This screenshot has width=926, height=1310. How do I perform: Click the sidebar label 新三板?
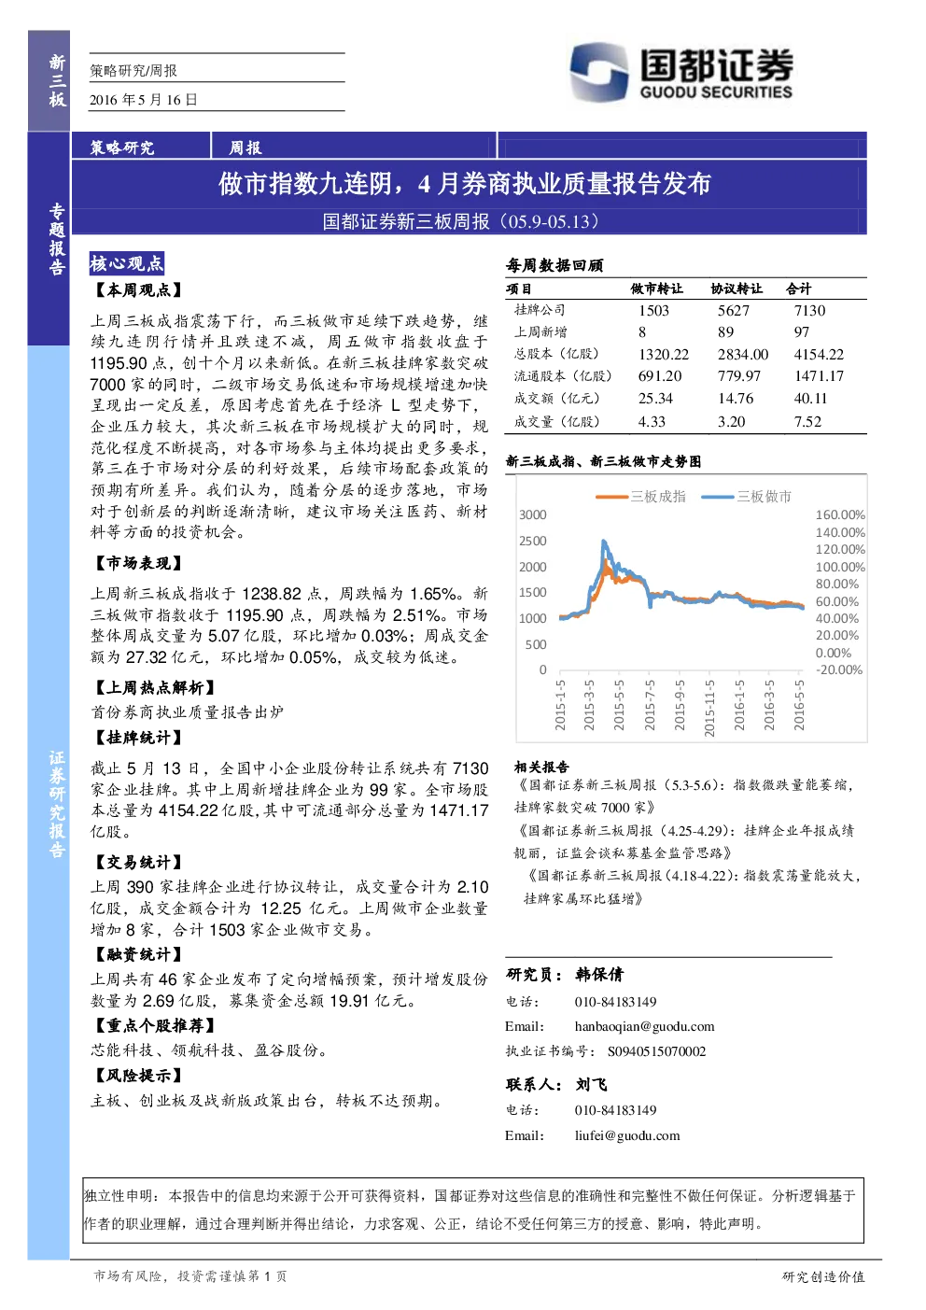(x=58, y=81)
